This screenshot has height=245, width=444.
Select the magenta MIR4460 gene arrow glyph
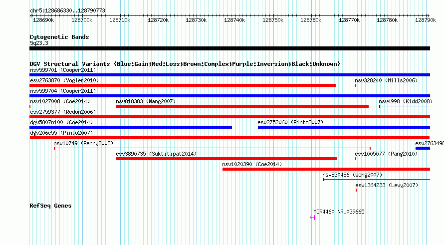[x=312, y=218]
